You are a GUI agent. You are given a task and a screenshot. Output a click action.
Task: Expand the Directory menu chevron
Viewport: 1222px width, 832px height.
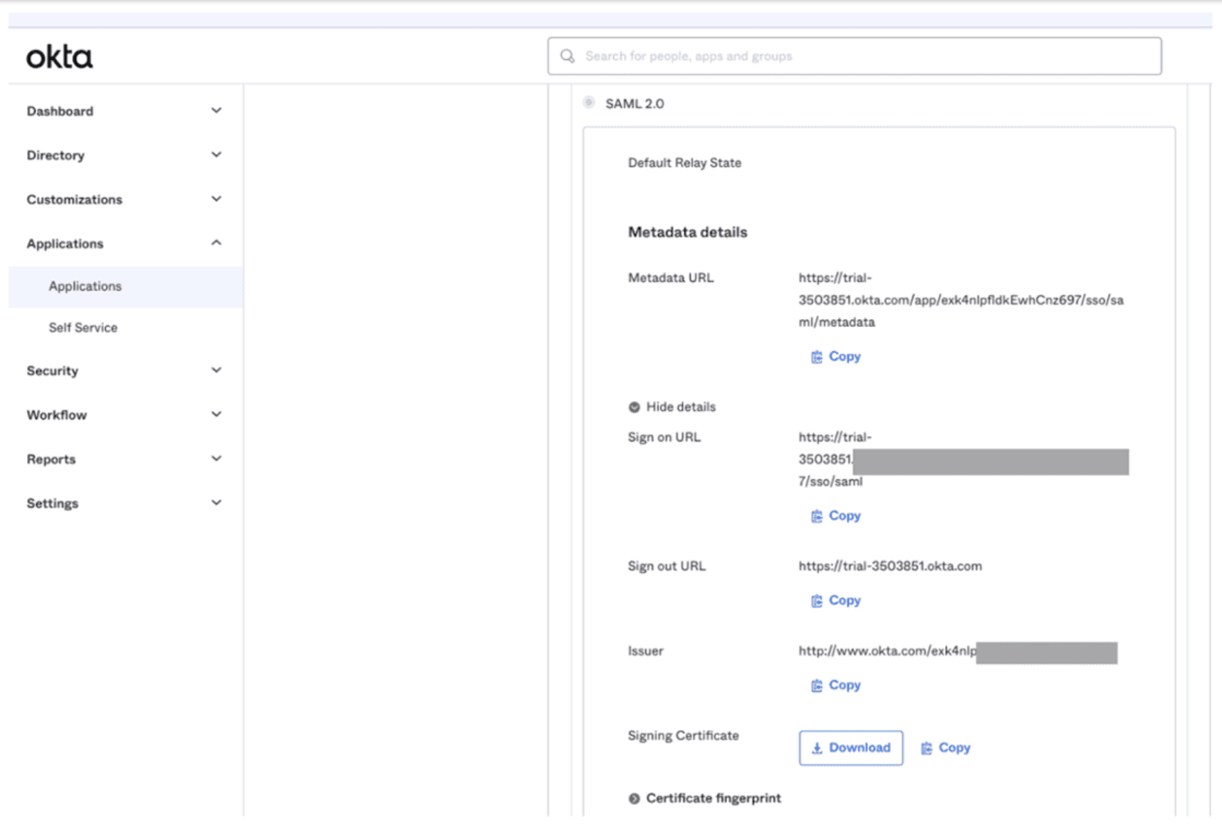click(x=216, y=155)
